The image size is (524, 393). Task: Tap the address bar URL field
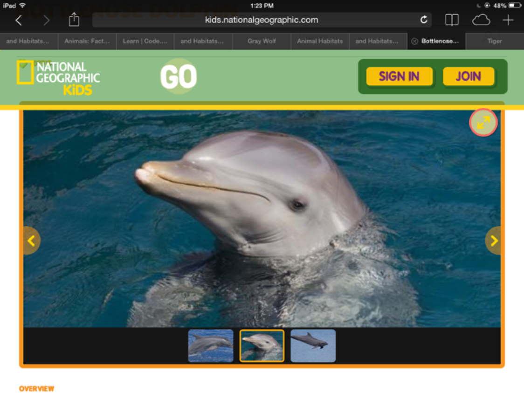click(261, 20)
